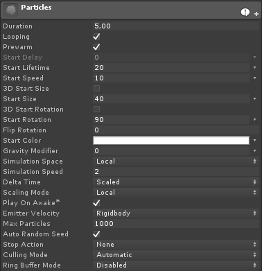Viewport: 262px width, 271px height.
Task: Open Emitter Velocity dropdown showing Rigidbody
Action: click(176, 213)
